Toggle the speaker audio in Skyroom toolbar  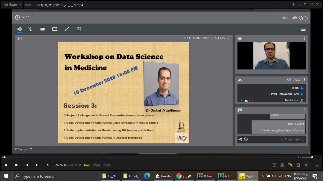tap(19, 29)
